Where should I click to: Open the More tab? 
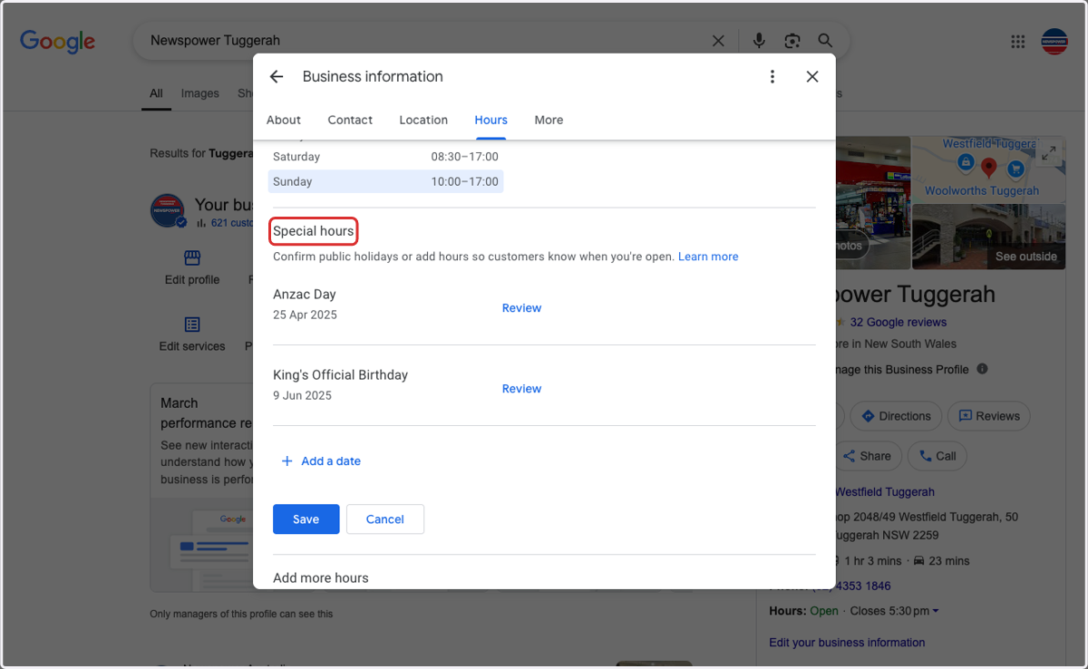click(549, 120)
